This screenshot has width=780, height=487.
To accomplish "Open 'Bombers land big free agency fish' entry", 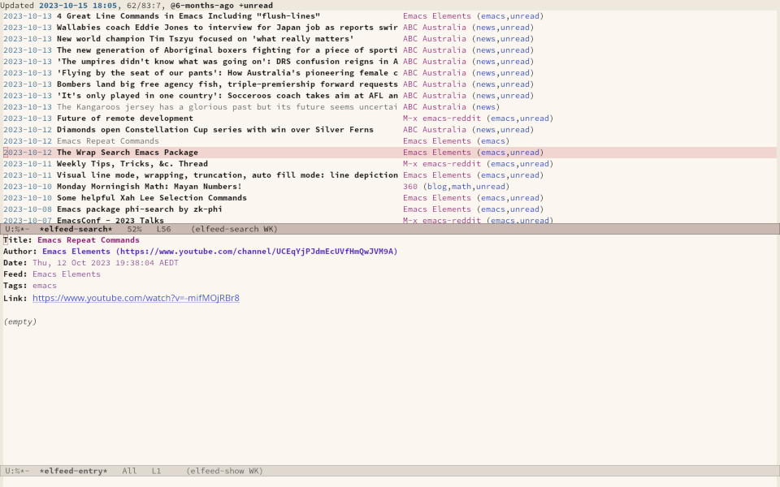I will click(227, 84).
